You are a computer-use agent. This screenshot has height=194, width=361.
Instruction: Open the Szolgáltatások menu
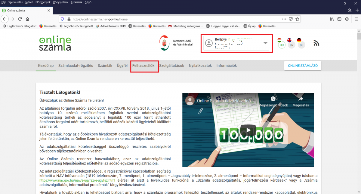[x=171, y=66]
